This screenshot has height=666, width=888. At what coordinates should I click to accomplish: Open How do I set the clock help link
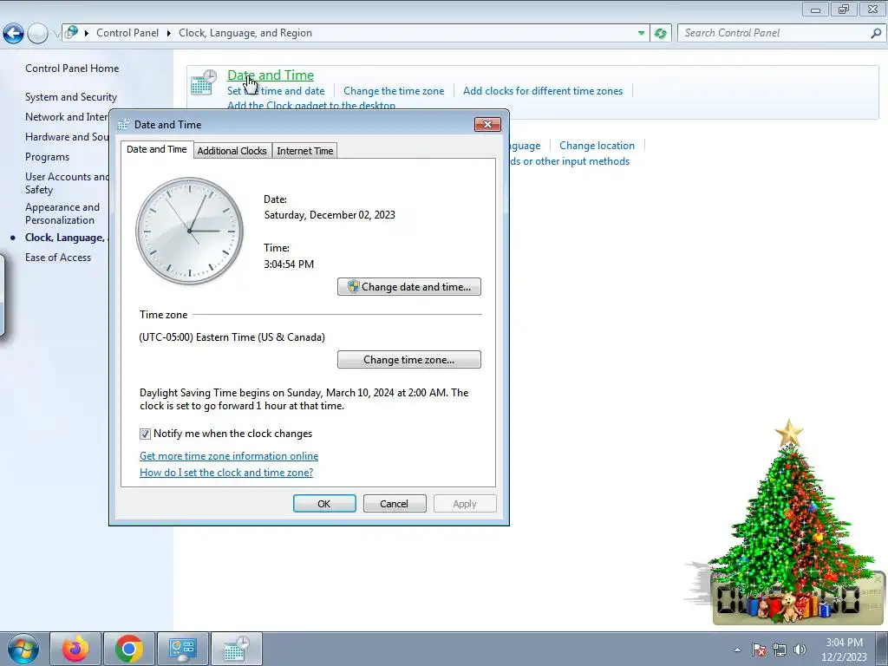pyautogui.click(x=226, y=473)
